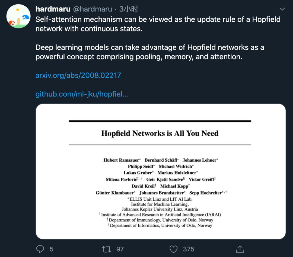The height and width of the screenshot is (257, 293).
Task: Click the bold hardmaru display name
Action: (53, 9)
